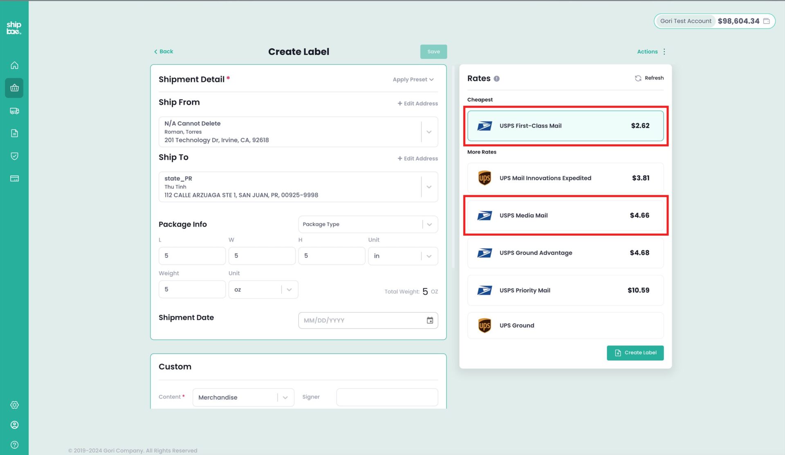This screenshot has width=785, height=455.
Task: Click the truck/shipping icon in sidebar
Action: tap(14, 111)
